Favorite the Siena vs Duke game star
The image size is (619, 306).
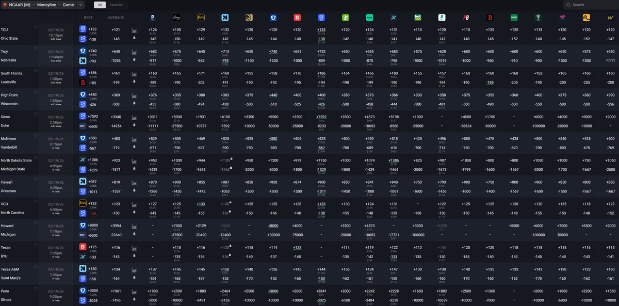click(36, 114)
